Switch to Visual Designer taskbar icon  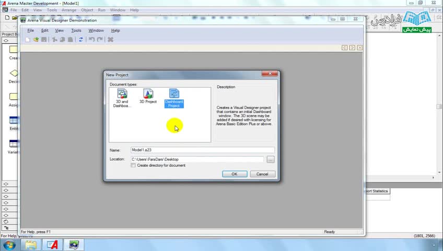pos(74,245)
